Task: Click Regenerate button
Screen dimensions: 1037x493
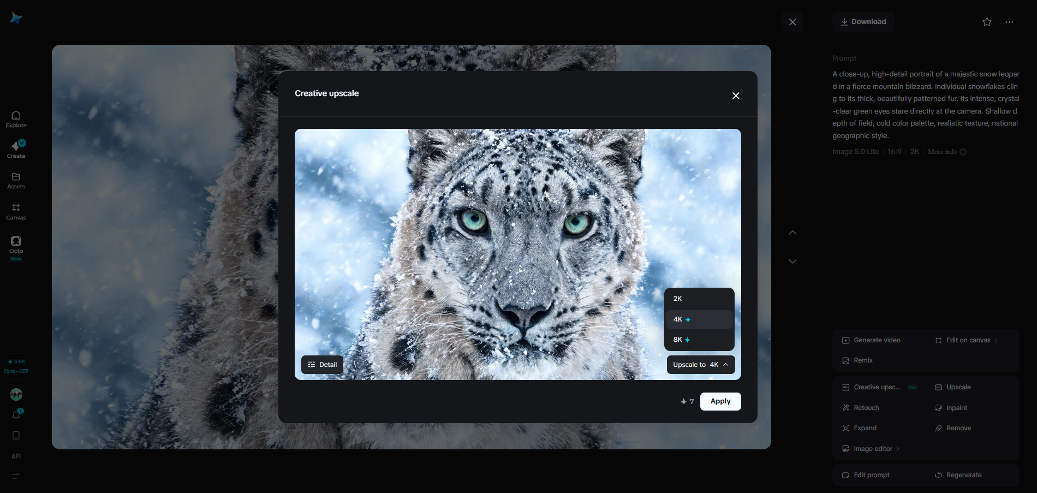Action: coord(958,475)
